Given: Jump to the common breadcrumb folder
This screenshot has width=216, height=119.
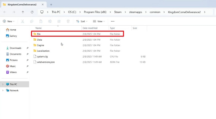Looking at the screenshot, I should (155, 12).
